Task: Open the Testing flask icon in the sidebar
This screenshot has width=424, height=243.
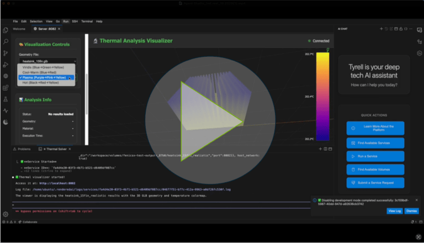Action: coord(6,99)
